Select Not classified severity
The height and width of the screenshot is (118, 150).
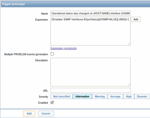point(61,96)
